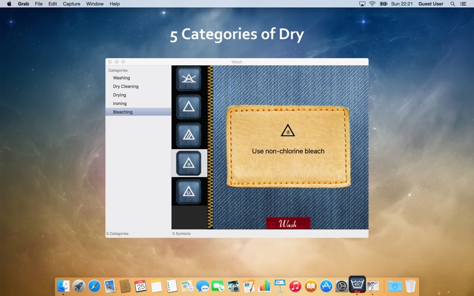The width and height of the screenshot is (474, 296).
Task: Click the leather label showing 'Use non-chlorine bleach'
Action: [x=288, y=146]
